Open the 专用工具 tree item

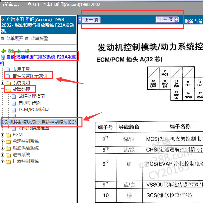[21, 69]
